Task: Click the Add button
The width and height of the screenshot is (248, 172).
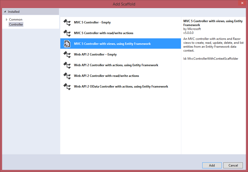Action: coord(212,165)
